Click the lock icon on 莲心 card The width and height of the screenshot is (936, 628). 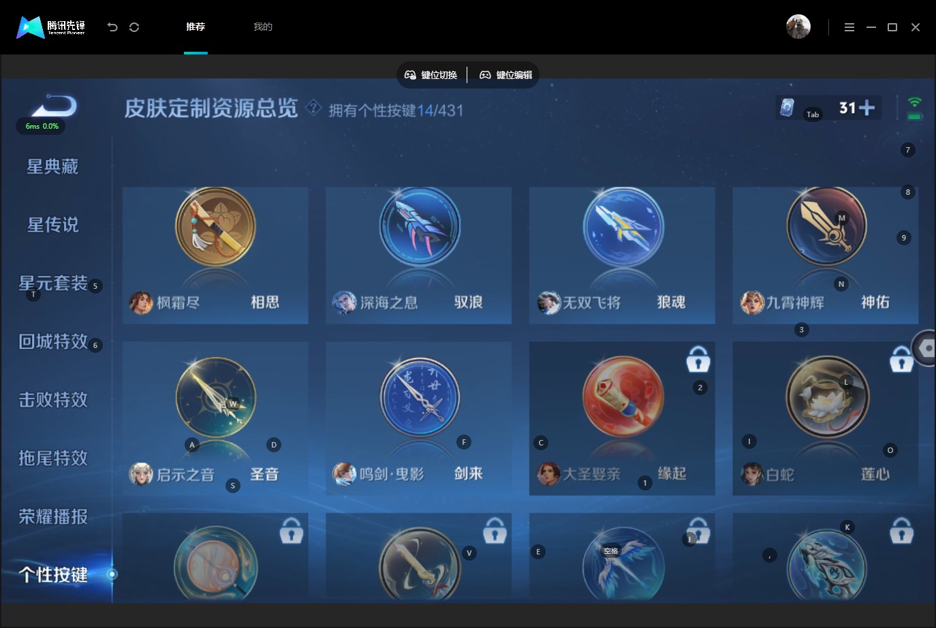pyautogui.click(x=901, y=359)
